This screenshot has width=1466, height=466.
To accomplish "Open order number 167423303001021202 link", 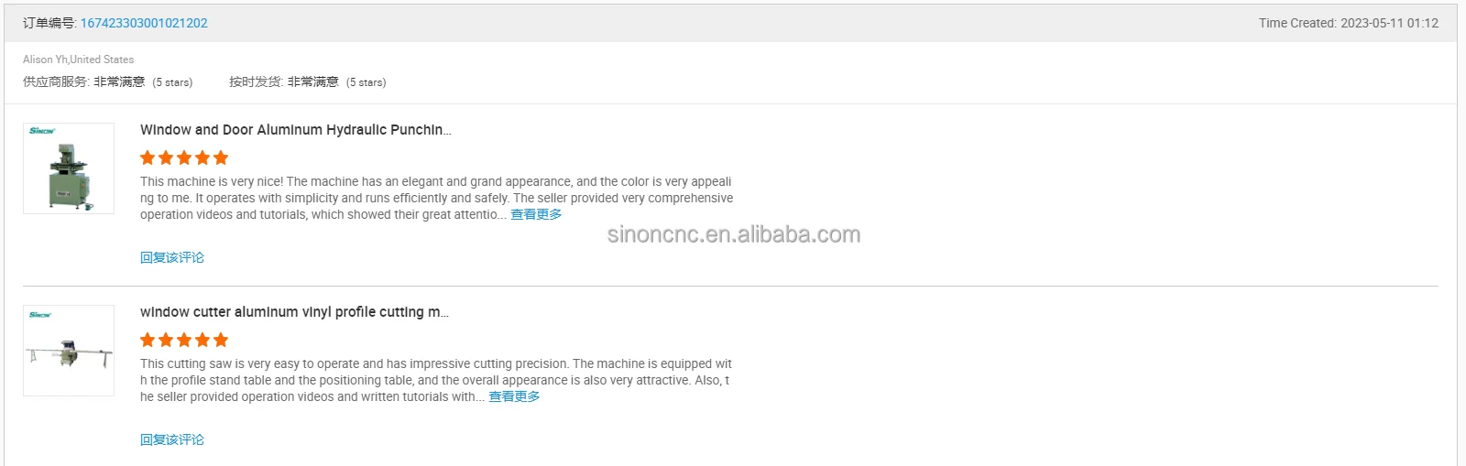I will click(144, 23).
